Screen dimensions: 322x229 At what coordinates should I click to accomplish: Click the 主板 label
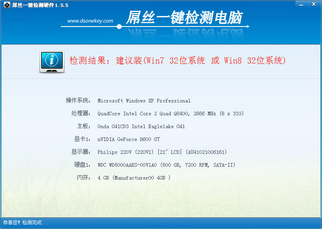[x=84, y=126]
